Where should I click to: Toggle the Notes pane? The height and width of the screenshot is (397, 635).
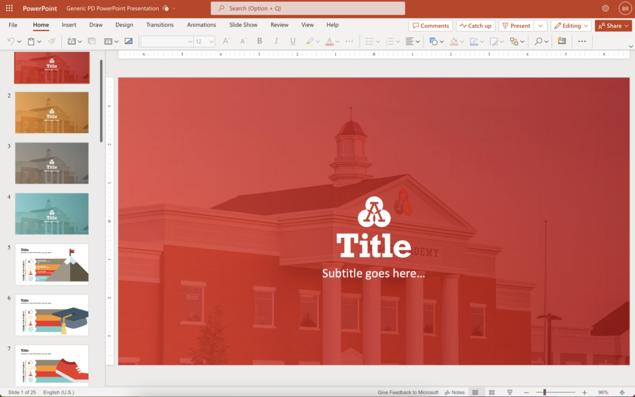coord(455,392)
